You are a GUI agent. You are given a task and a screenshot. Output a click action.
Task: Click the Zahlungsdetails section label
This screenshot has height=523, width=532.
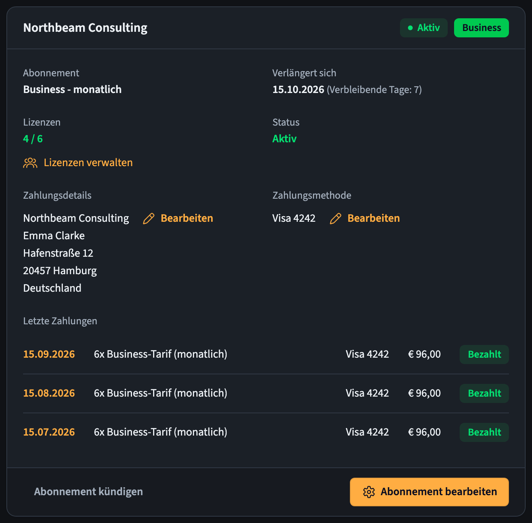(x=57, y=196)
